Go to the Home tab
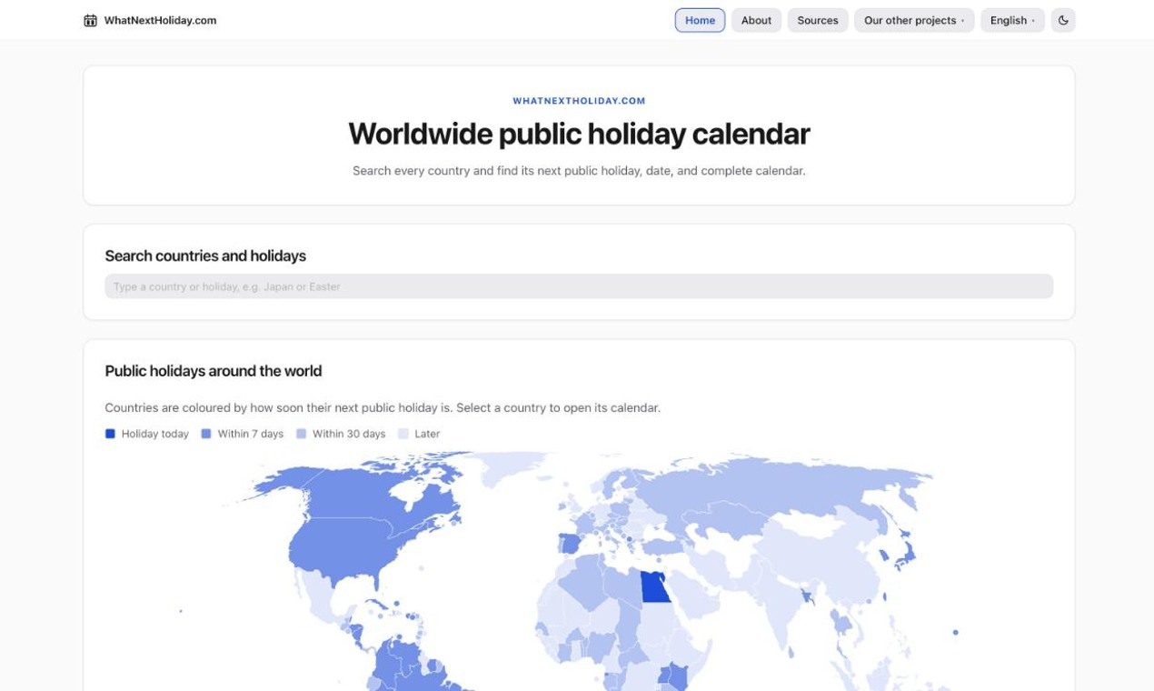The height and width of the screenshot is (691, 1154). (700, 20)
